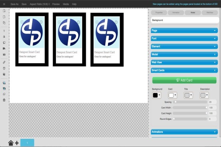Click the second blue picture layer icon

pos(4,89)
